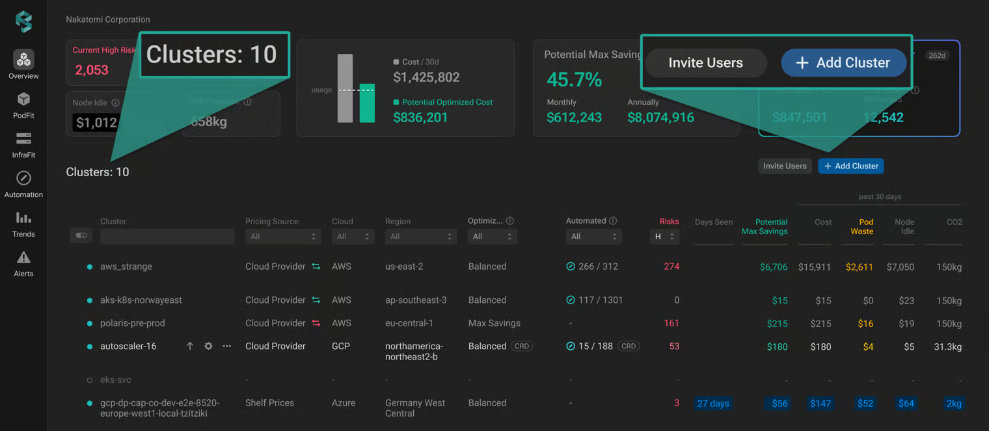The width and height of the screenshot is (989, 431).
Task: Open the Risks filter dropdown showing H
Action: click(x=665, y=237)
